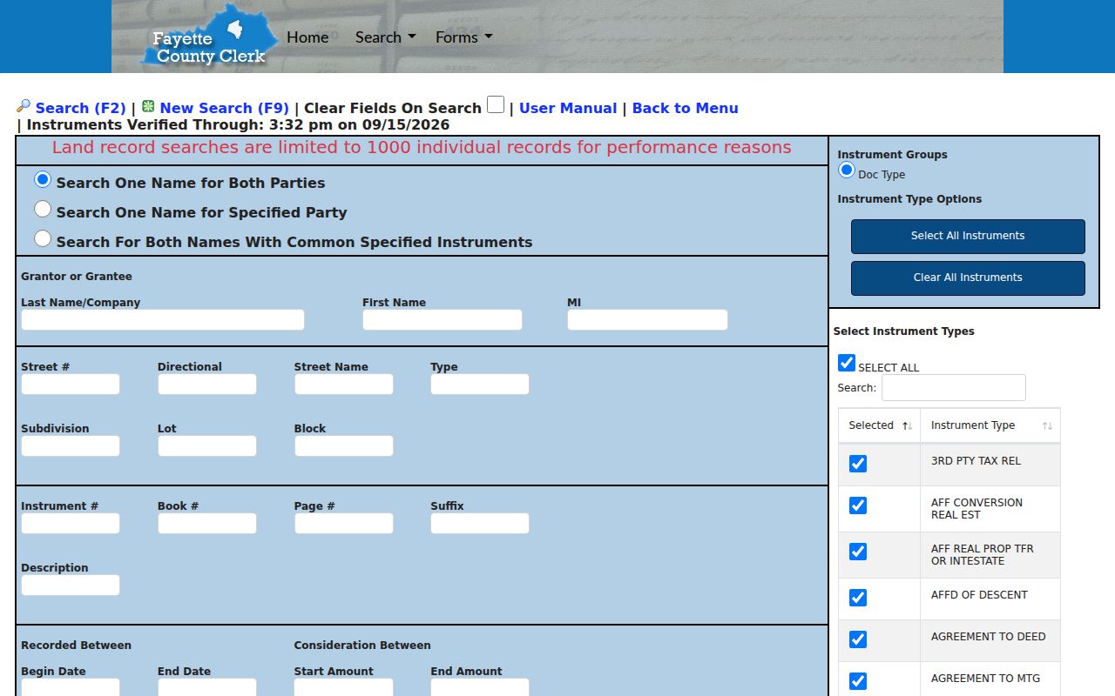
Task: Toggle the SELECT ALL checkbox
Action: (x=846, y=363)
